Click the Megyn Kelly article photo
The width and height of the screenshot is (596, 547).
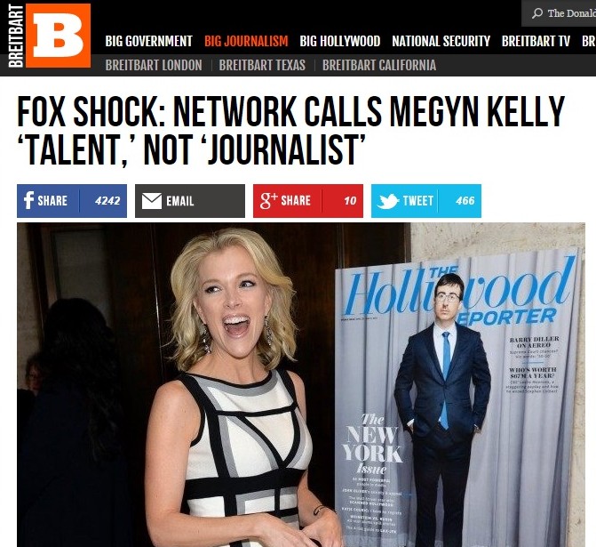click(301, 384)
